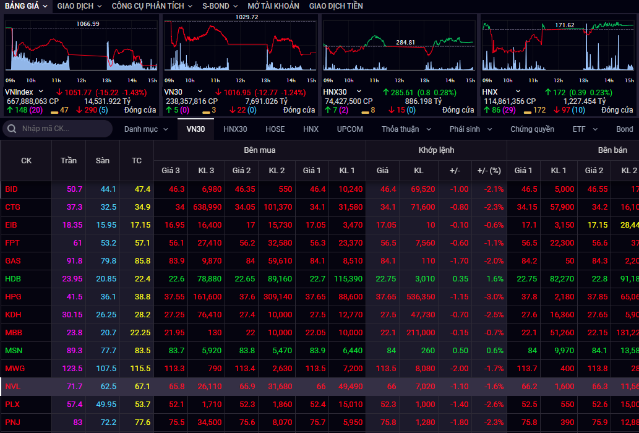Sort by the CK column header
This screenshot has width=639, height=433.
pos(26,161)
